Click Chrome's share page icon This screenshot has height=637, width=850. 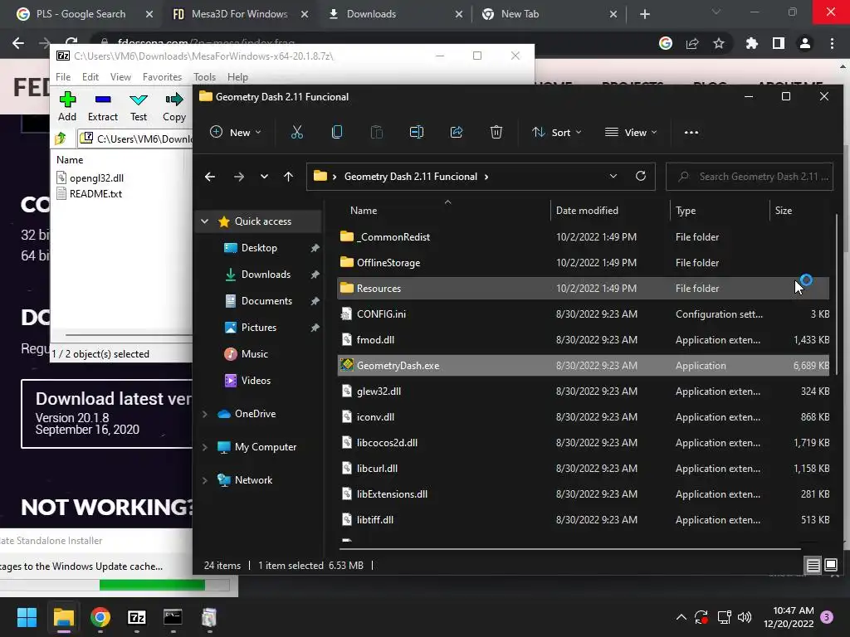tap(692, 43)
